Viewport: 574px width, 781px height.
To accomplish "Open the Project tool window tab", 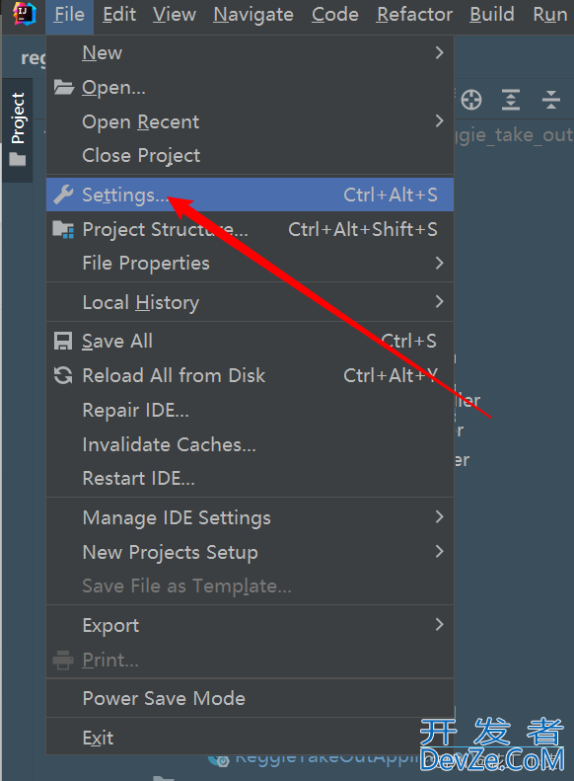I will pyautogui.click(x=18, y=129).
